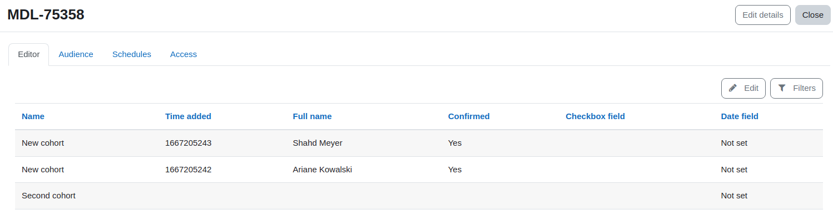Close the MDL-75358 report

(x=813, y=15)
